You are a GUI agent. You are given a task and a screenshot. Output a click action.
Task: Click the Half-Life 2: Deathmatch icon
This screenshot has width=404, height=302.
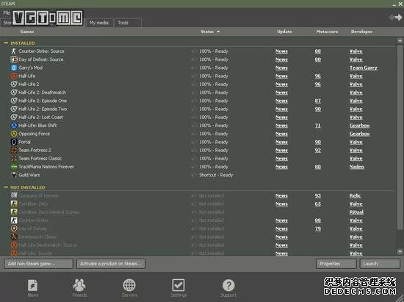14,93
